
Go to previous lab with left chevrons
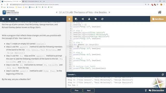pyautogui.click(x=57, y=12)
